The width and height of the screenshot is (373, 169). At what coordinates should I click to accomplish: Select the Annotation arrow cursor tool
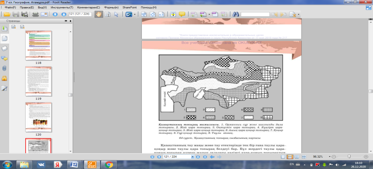coord(116,14)
